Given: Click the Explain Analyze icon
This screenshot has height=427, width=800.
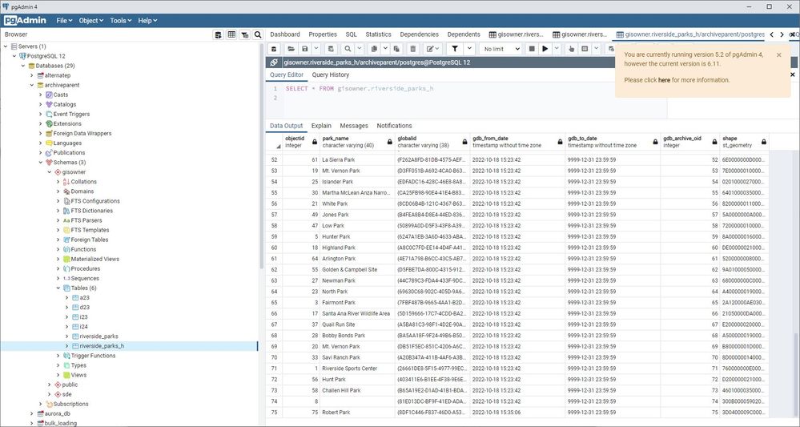Looking at the screenshot, I should [x=585, y=49].
